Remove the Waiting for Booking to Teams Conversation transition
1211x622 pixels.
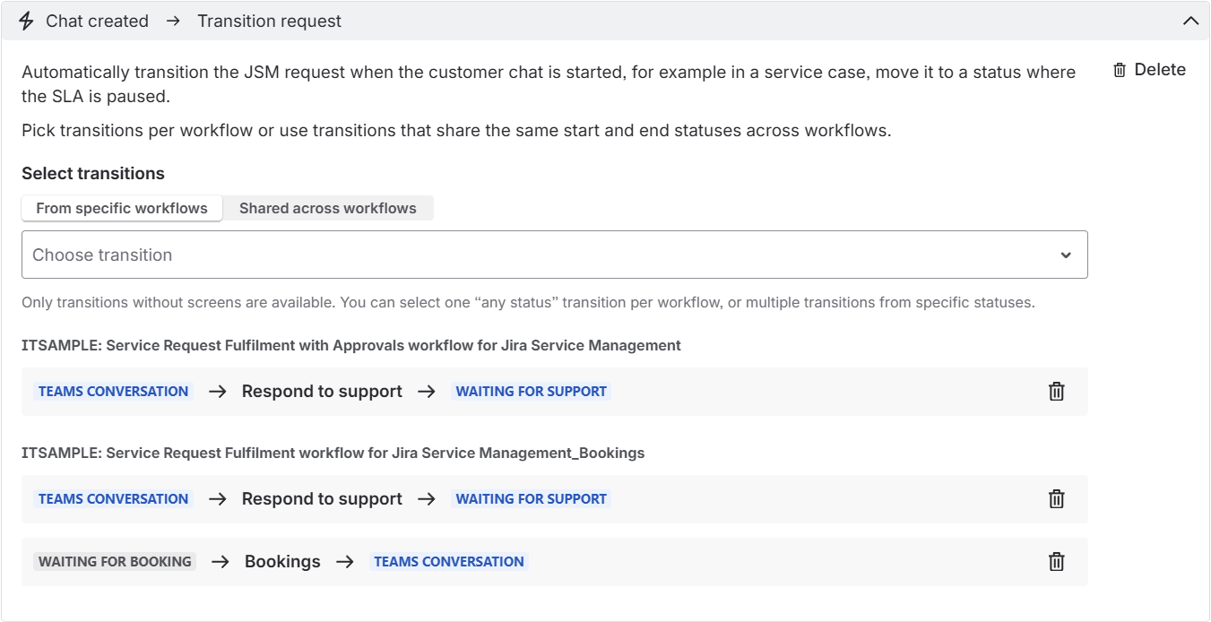(x=1057, y=561)
